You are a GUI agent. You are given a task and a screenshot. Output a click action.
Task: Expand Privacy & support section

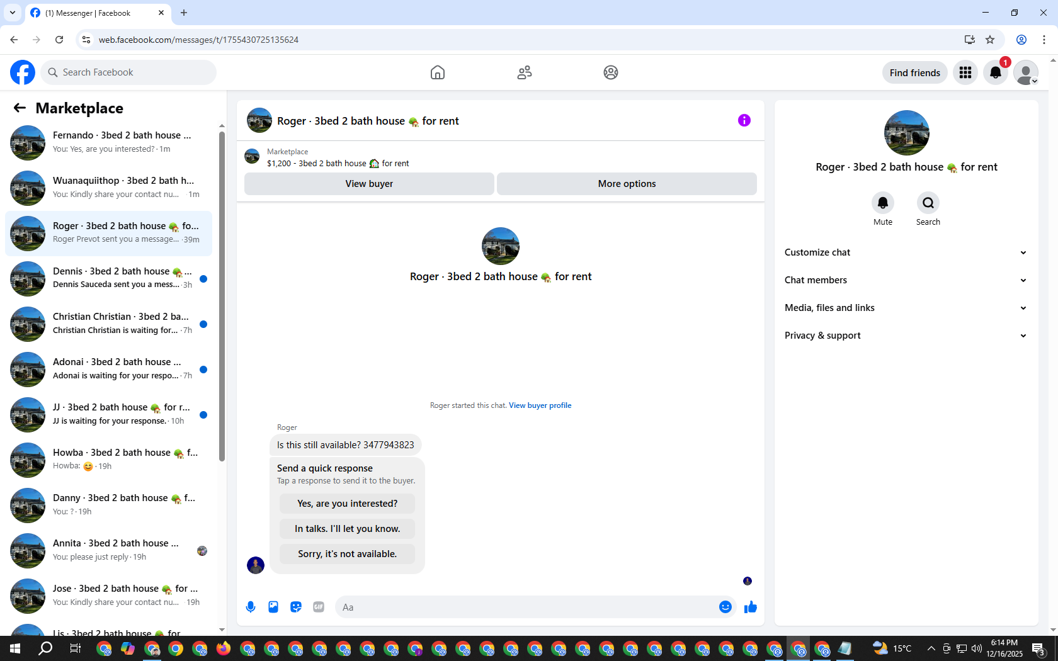coord(906,336)
